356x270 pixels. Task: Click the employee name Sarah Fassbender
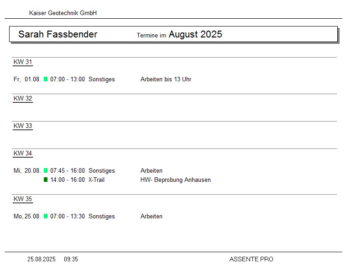(x=58, y=34)
